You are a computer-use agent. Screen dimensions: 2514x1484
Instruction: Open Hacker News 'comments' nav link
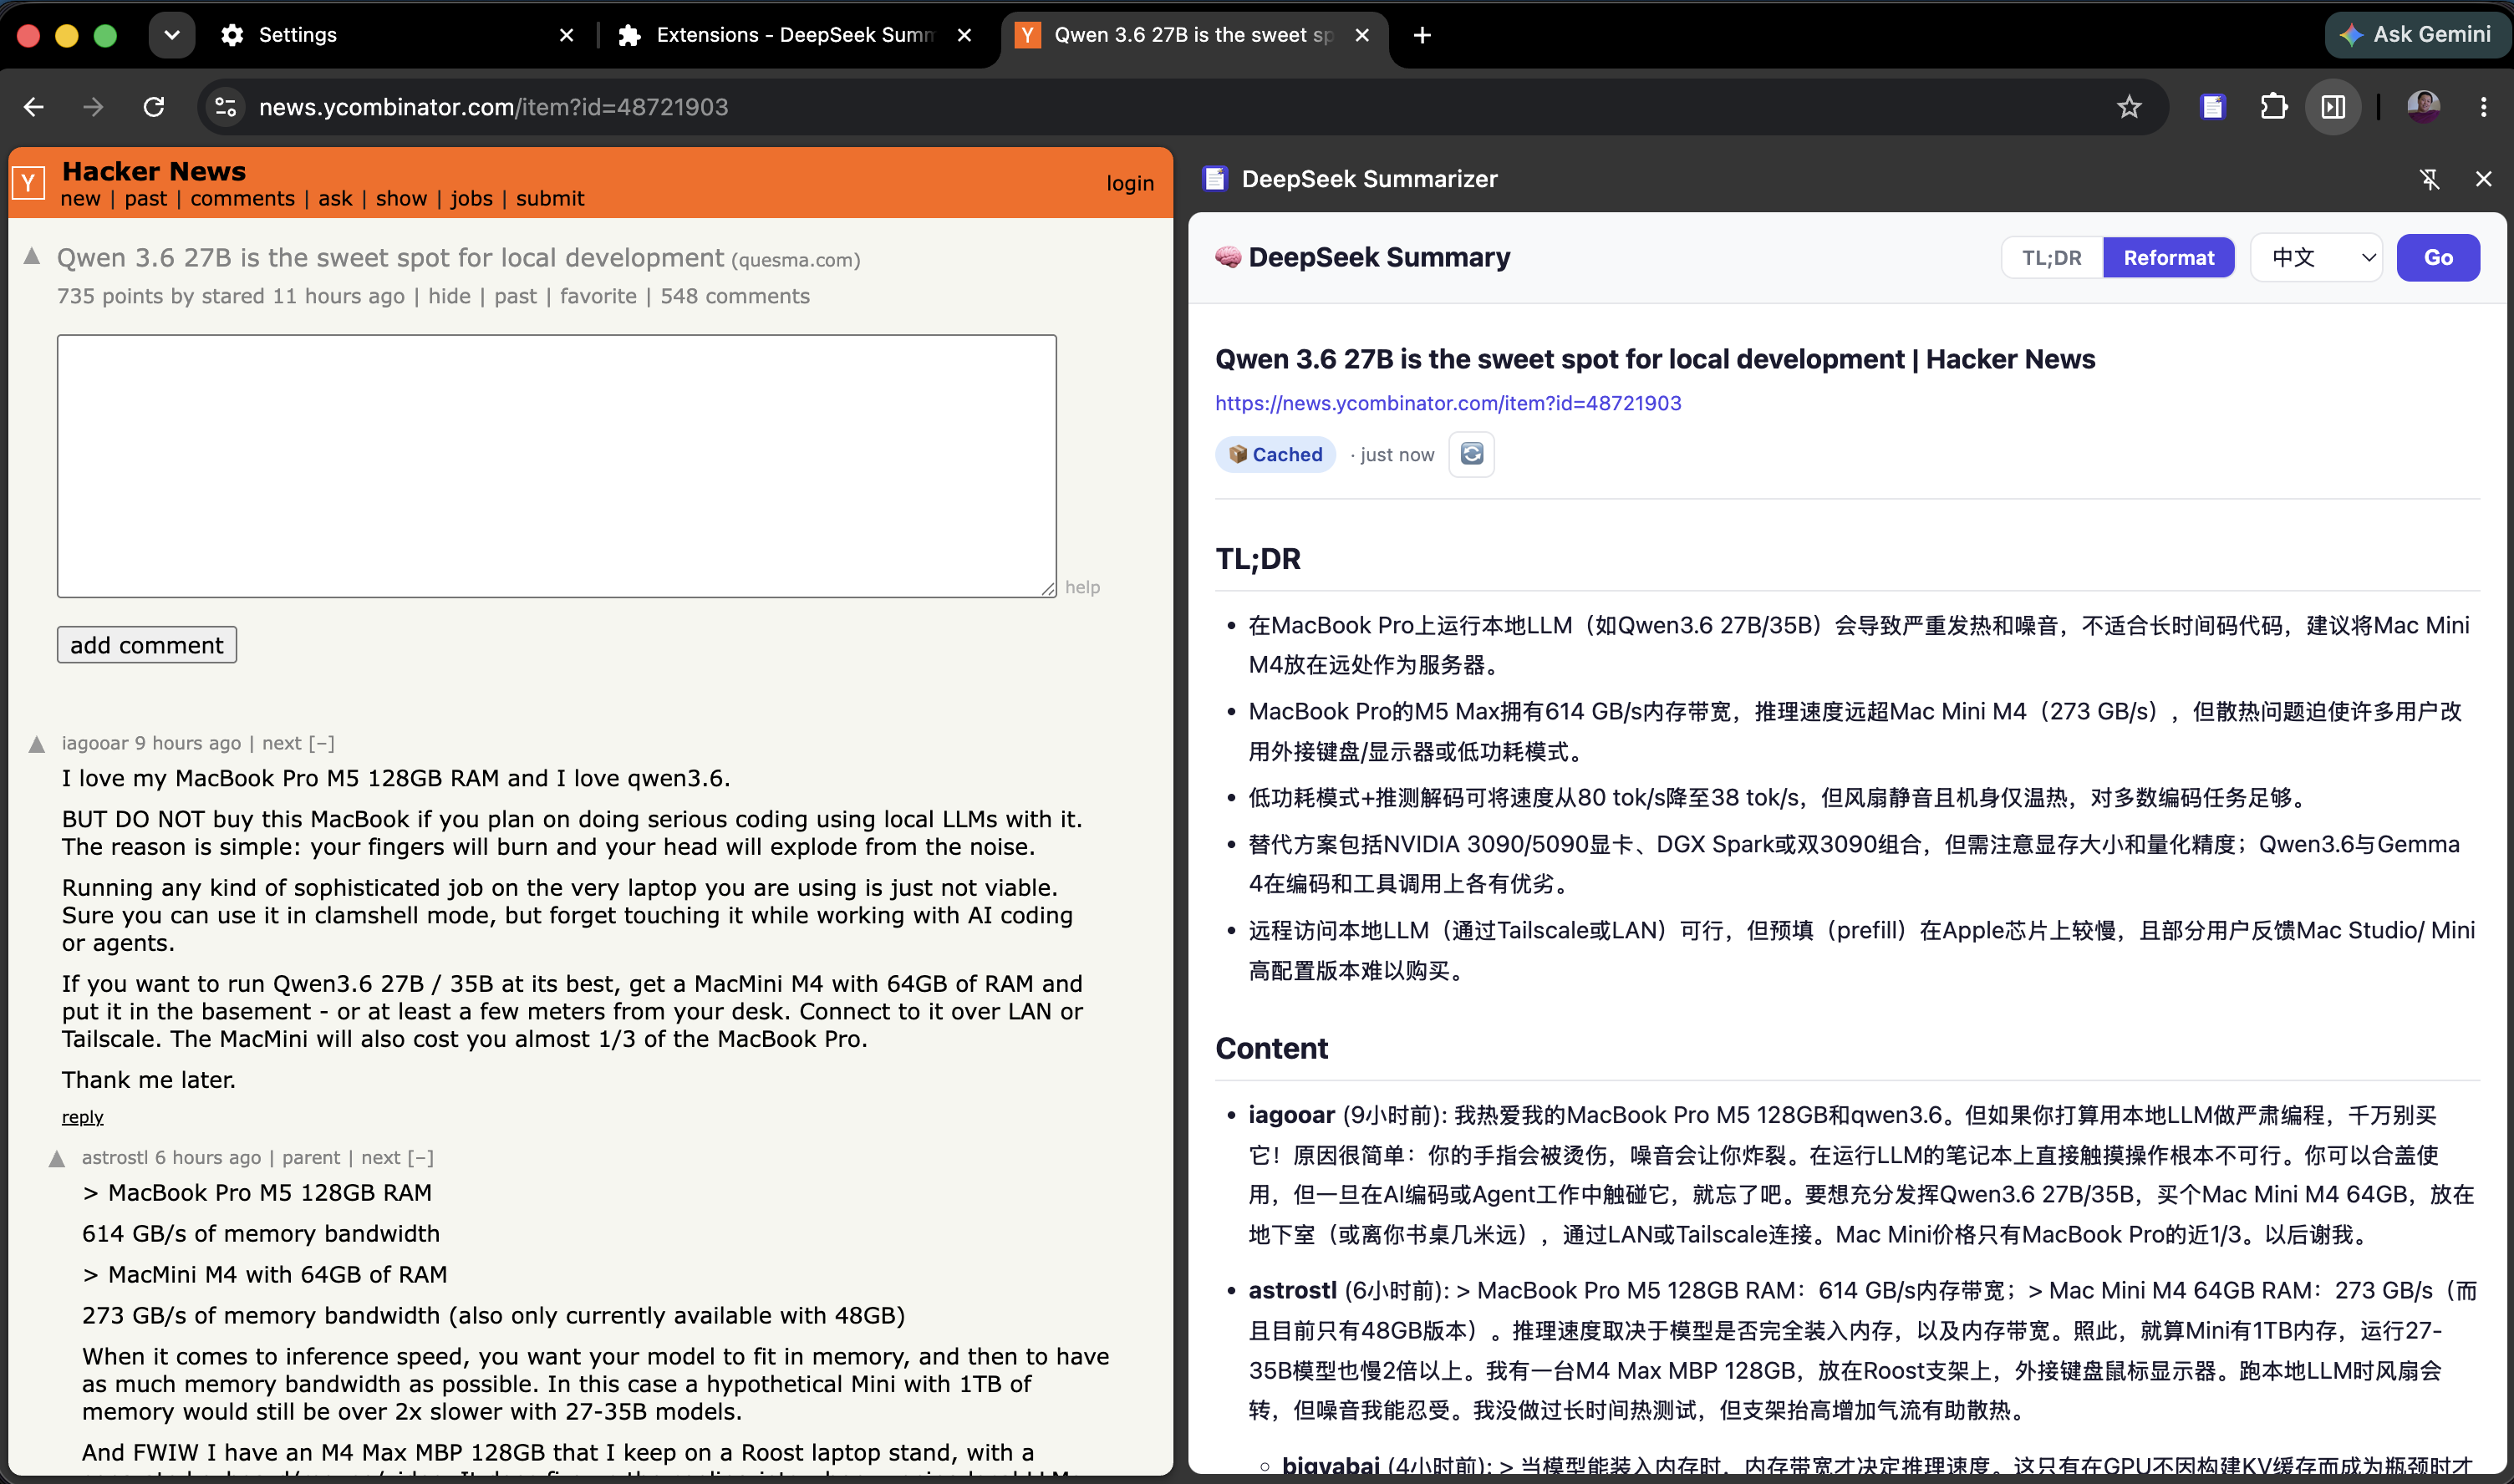[x=243, y=198]
